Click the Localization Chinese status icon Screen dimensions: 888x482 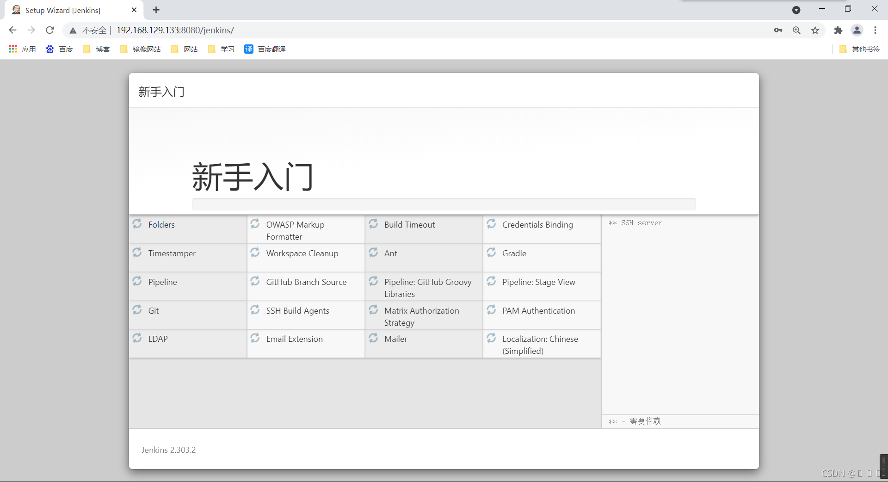pos(492,338)
